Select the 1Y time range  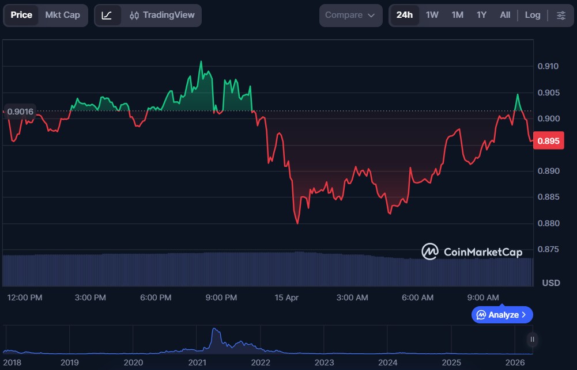pyautogui.click(x=481, y=16)
